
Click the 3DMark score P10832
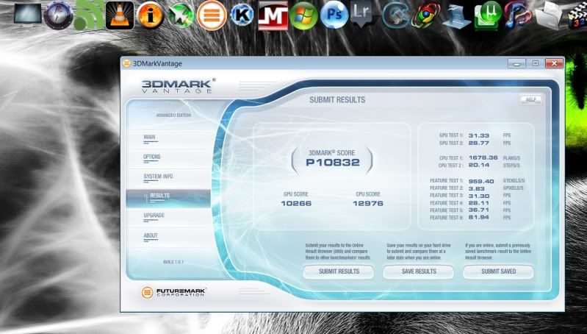tap(333, 163)
